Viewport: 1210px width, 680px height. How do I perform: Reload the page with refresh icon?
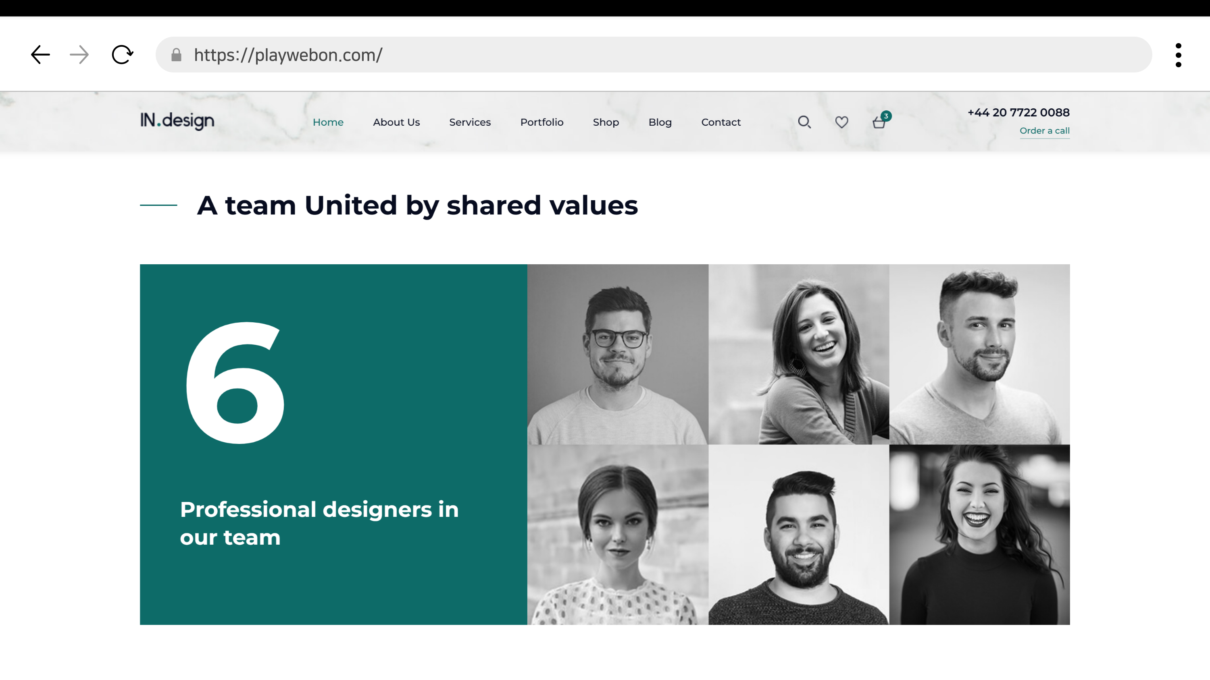122,55
